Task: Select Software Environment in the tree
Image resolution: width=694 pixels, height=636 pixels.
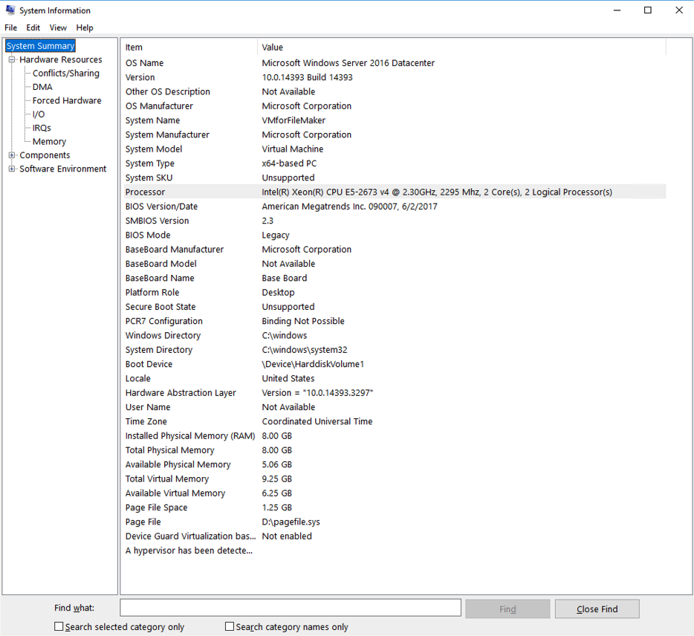Action: click(63, 169)
